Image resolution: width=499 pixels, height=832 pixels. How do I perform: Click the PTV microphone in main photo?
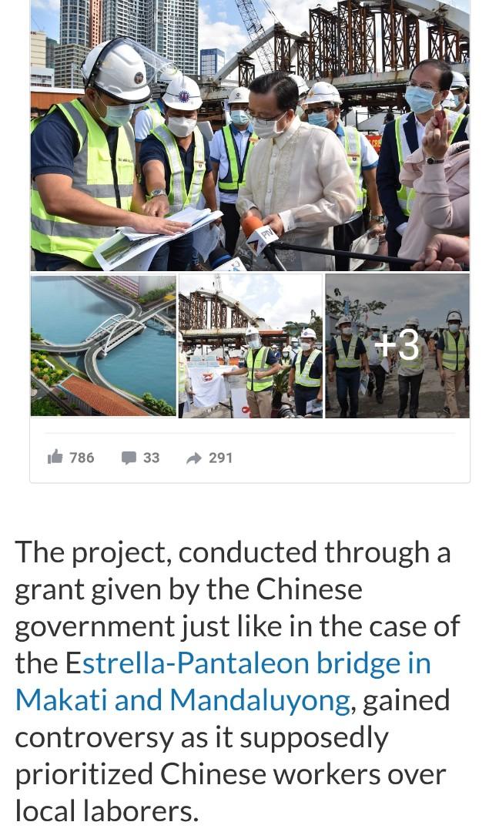[260, 233]
